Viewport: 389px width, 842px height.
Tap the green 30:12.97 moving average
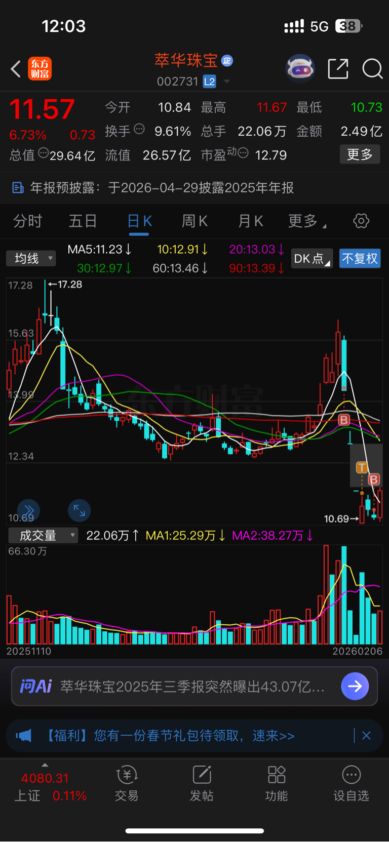pos(104,268)
